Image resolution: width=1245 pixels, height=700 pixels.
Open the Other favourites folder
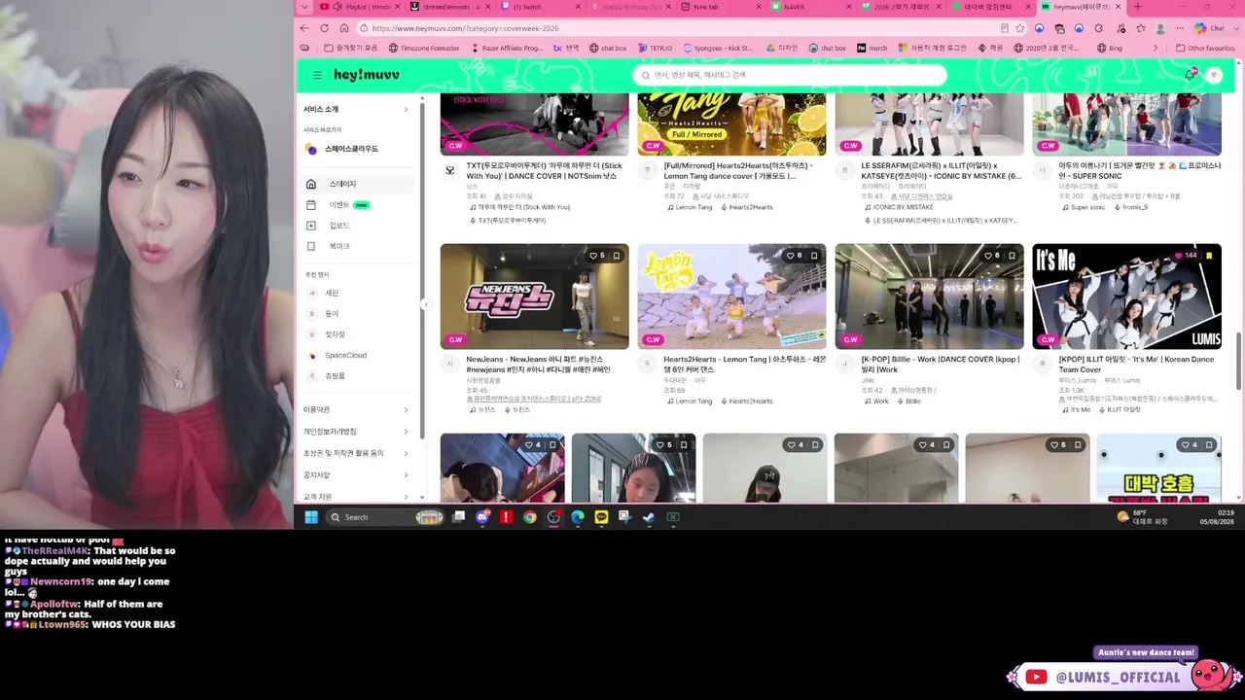1205,48
